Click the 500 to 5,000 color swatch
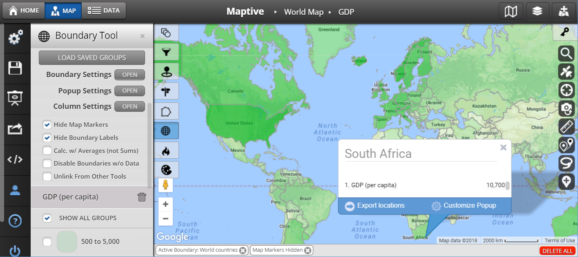578x257 pixels. (x=67, y=241)
